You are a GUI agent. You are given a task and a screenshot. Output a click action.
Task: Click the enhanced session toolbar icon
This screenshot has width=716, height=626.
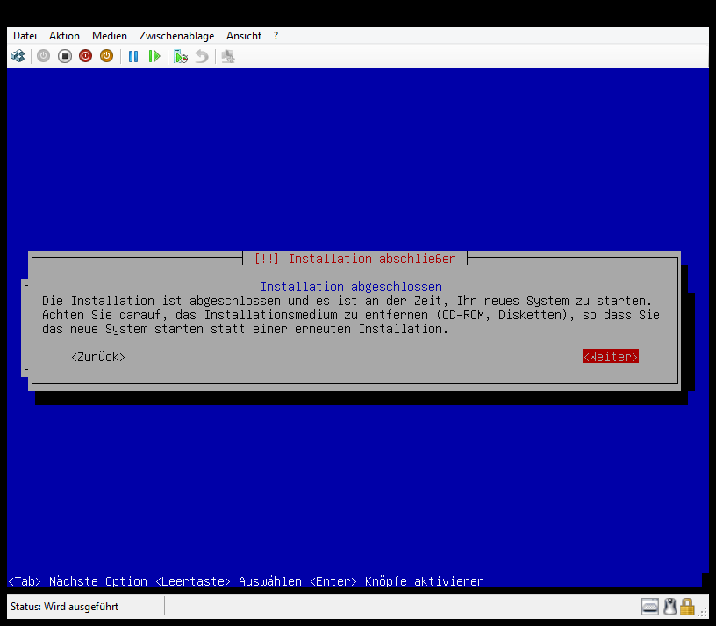228,56
